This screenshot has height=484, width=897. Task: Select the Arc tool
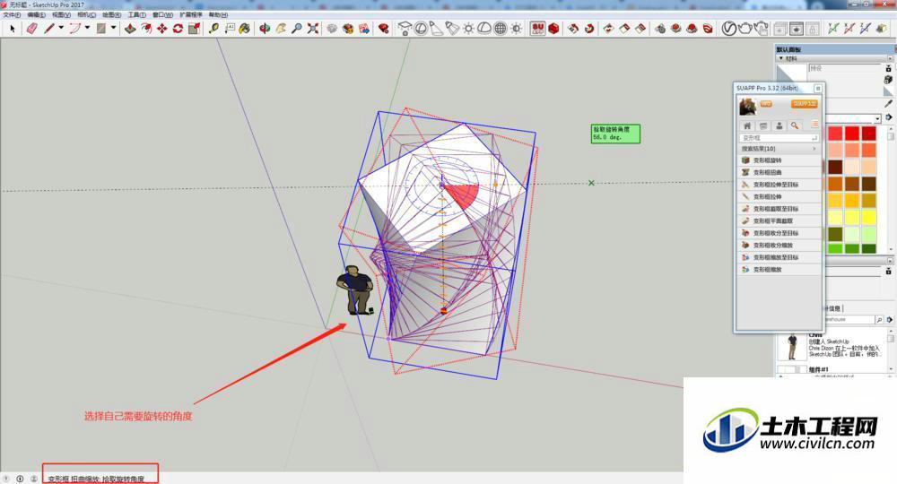coord(75,29)
